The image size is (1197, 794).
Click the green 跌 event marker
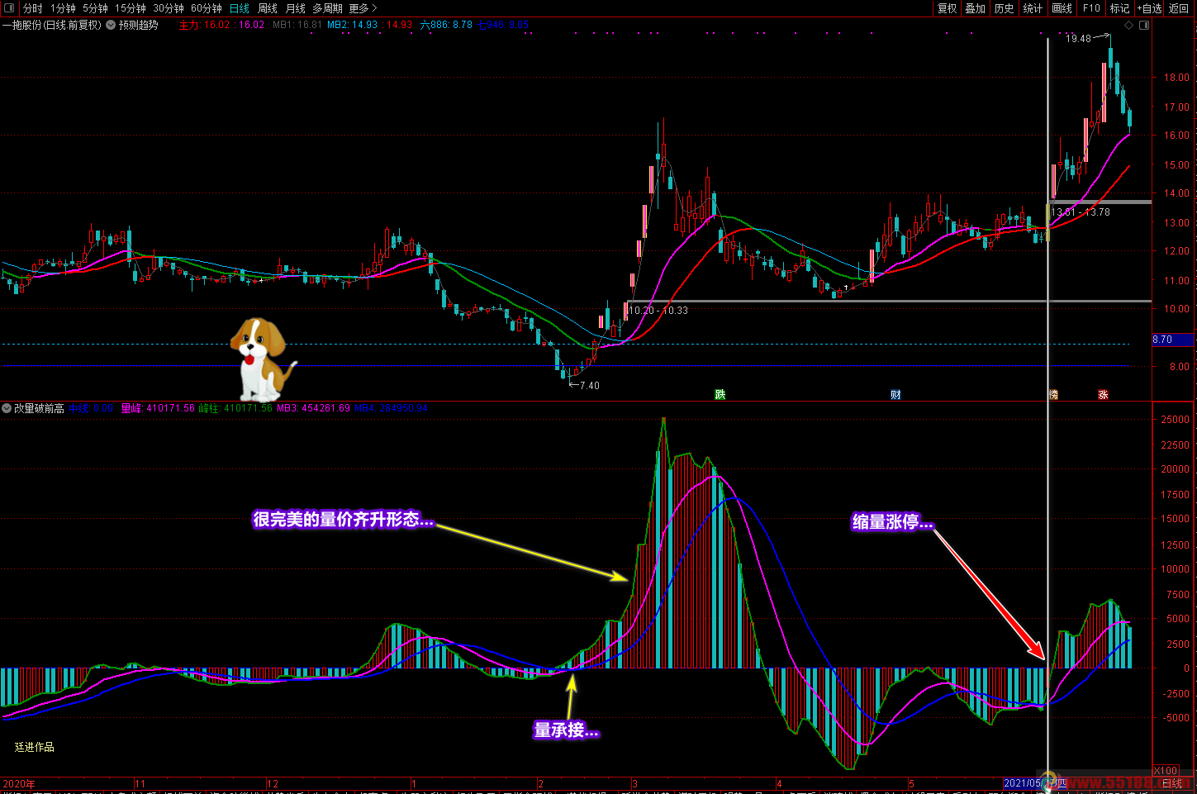pyautogui.click(x=720, y=395)
